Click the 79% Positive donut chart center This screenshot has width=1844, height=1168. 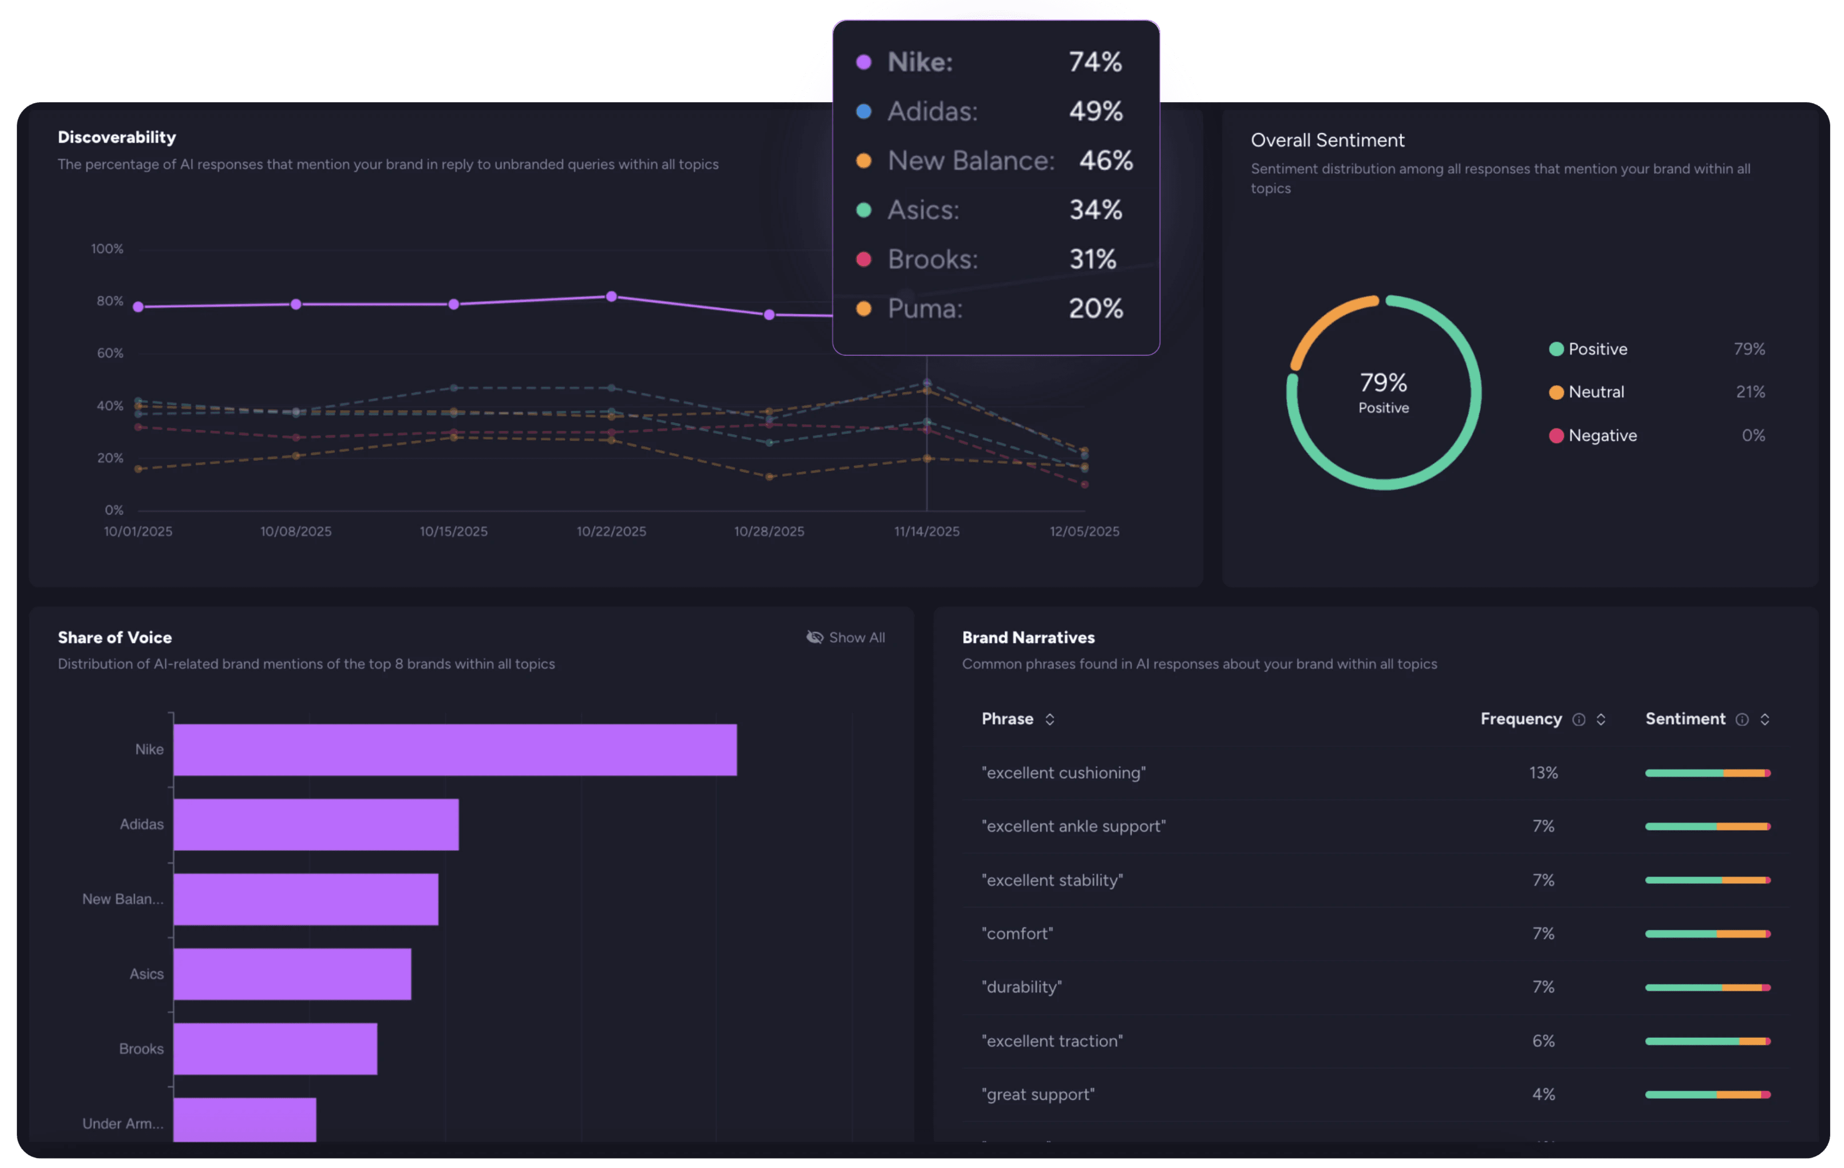click(1383, 392)
